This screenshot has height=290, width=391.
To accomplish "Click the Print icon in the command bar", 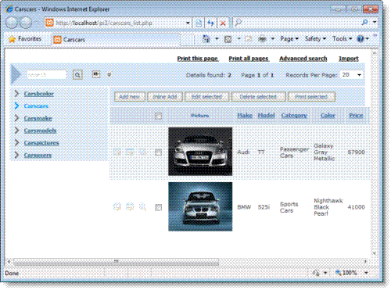I will 262,39.
